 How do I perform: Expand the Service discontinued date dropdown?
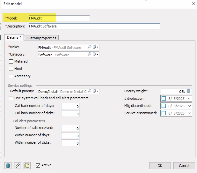coord(189,113)
